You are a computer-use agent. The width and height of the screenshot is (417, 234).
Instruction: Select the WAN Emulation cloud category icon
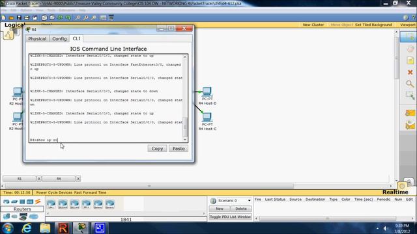click(x=14, y=216)
